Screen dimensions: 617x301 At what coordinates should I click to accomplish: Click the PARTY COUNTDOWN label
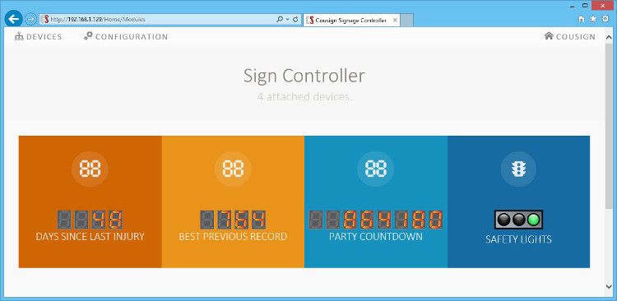pyautogui.click(x=376, y=237)
